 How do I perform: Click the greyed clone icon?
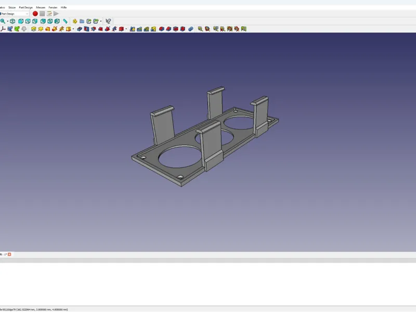point(24,29)
